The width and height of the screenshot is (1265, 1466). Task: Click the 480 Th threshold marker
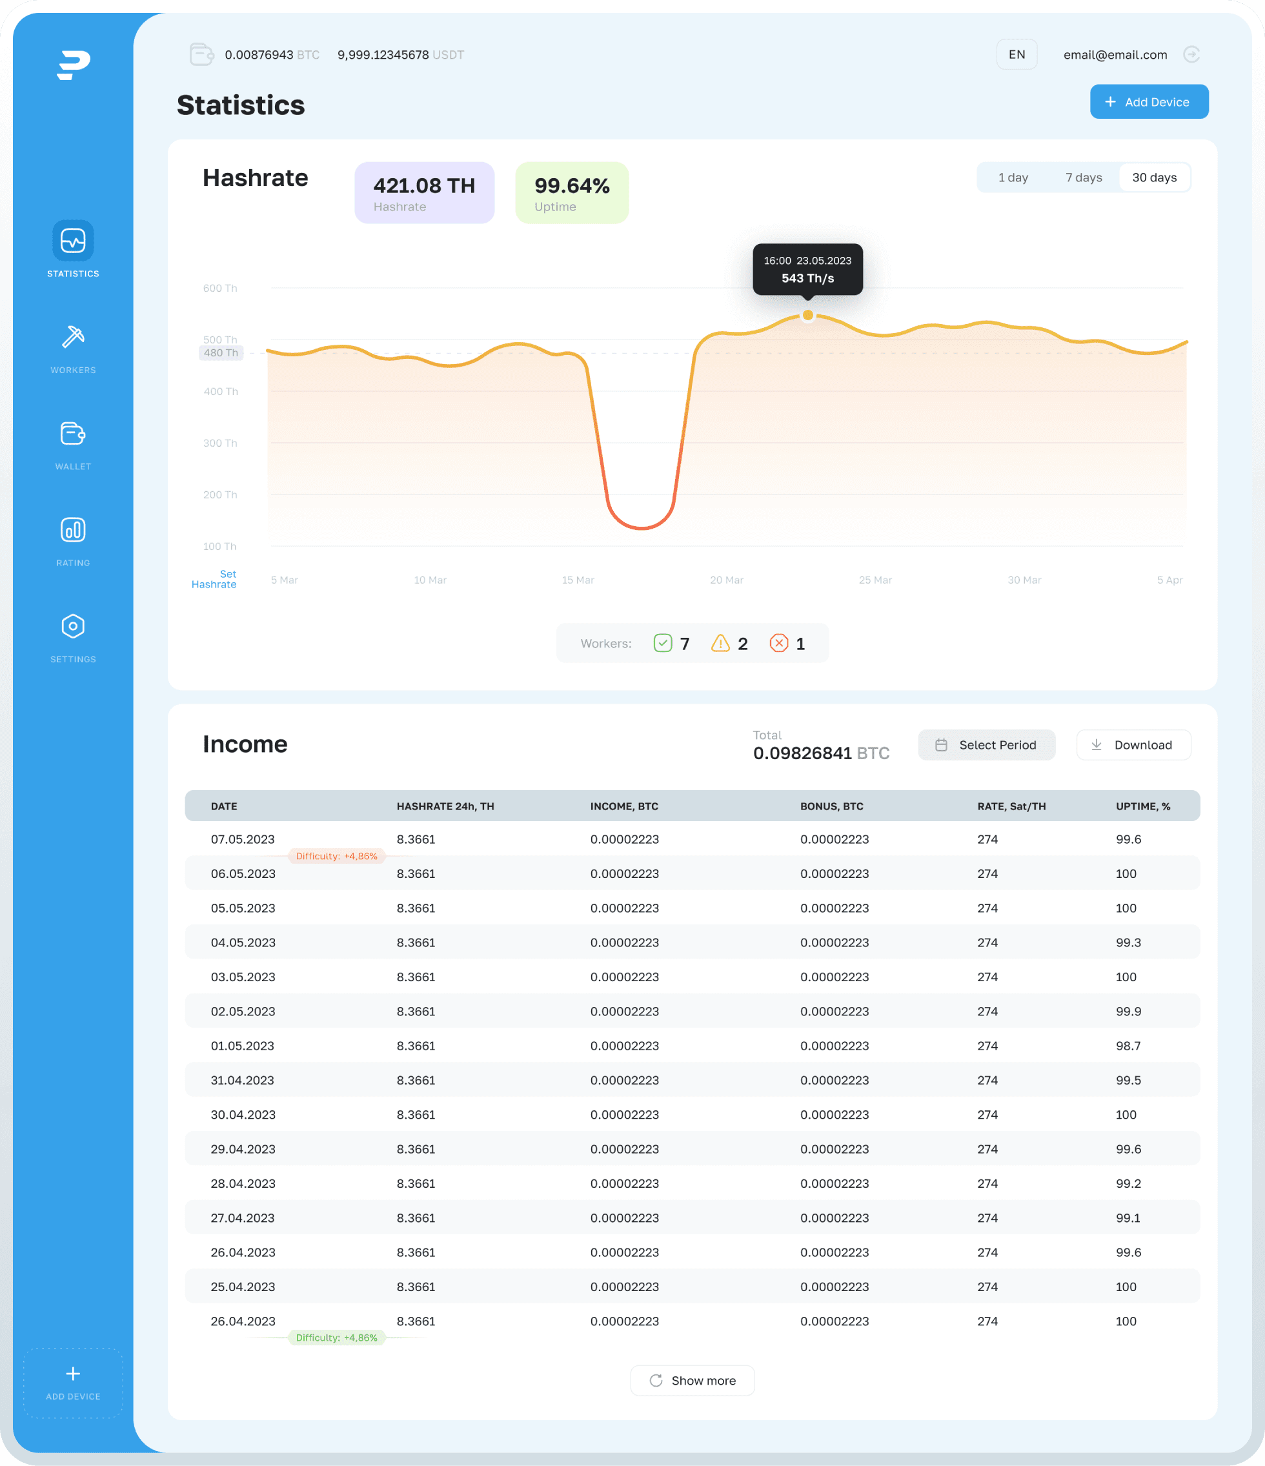221,353
